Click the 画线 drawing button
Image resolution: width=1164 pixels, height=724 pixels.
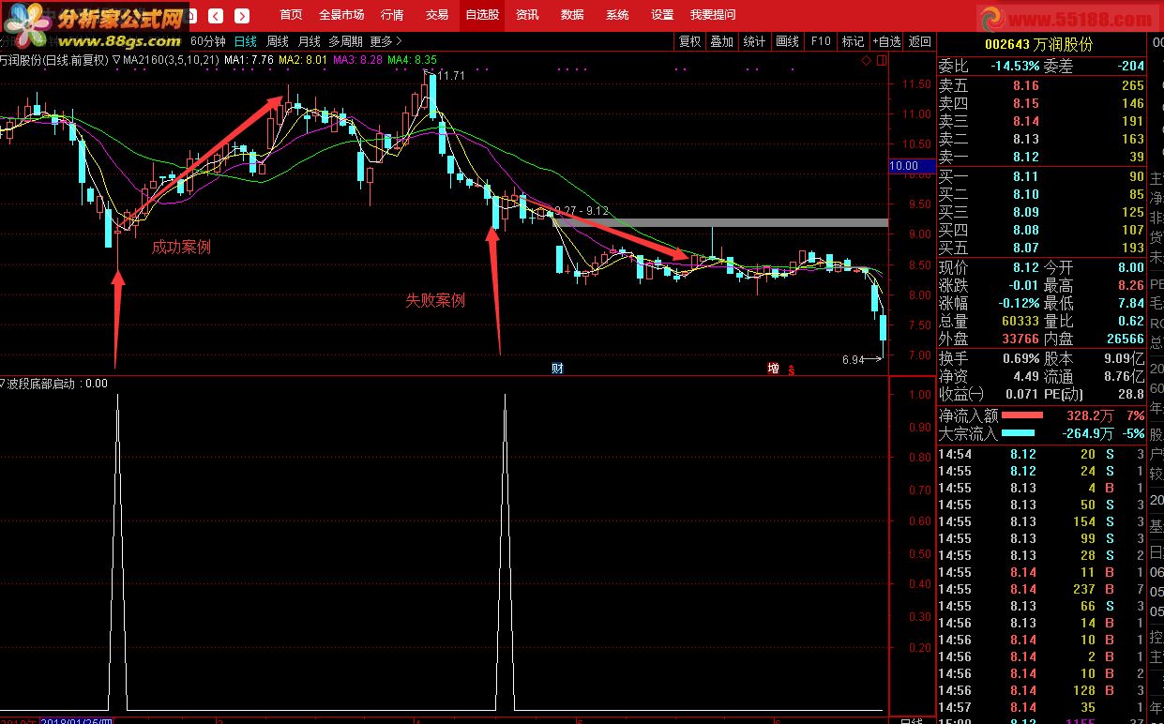pos(787,41)
